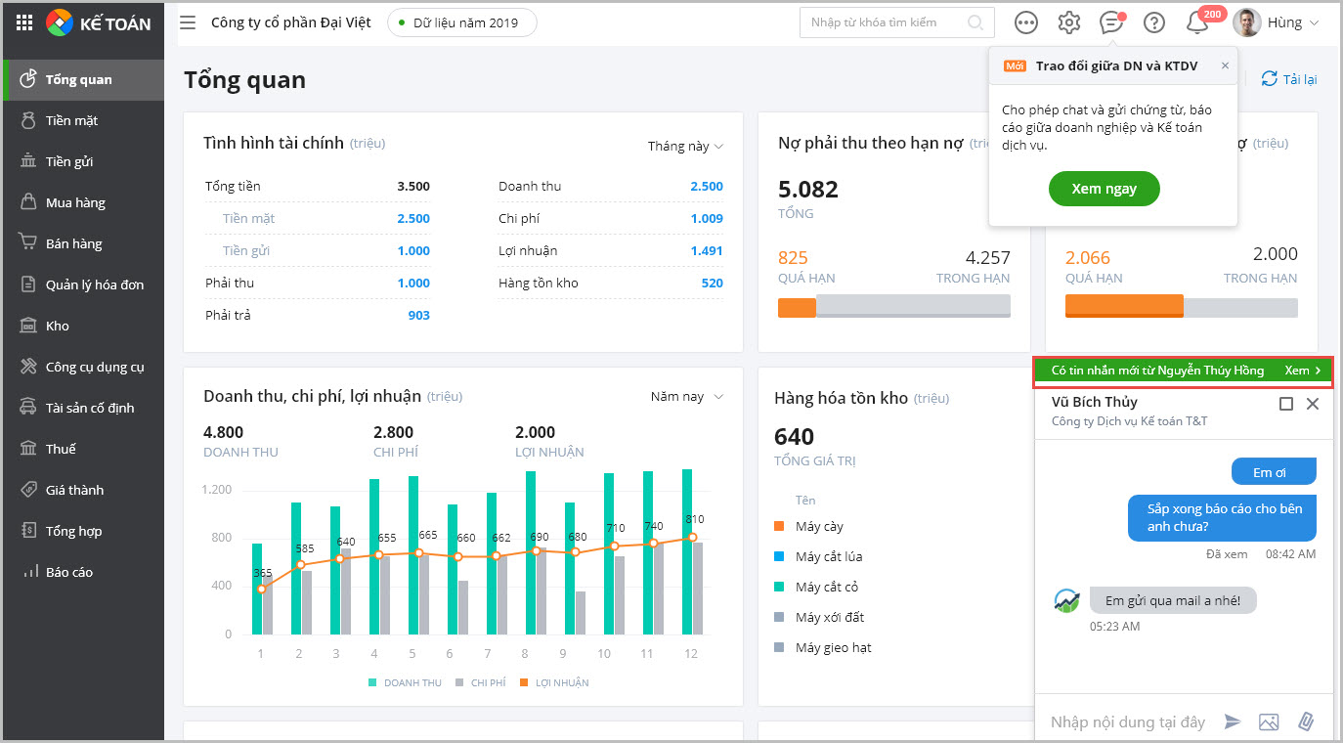Go to Bán hàng in the sidebar
Viewport: 1343px width, 743px height.
(73, 243)
